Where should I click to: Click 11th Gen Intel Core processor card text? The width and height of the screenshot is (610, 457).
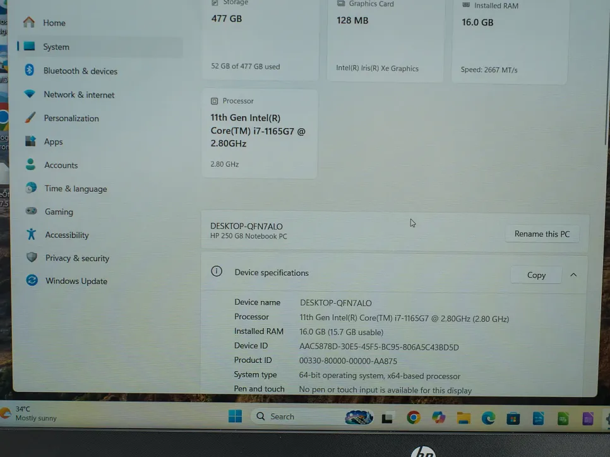coord(258,131)
